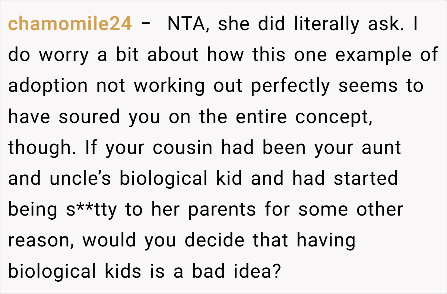Click the word "aunt"
The image size is (447, 294).
(x=381, y=148)
